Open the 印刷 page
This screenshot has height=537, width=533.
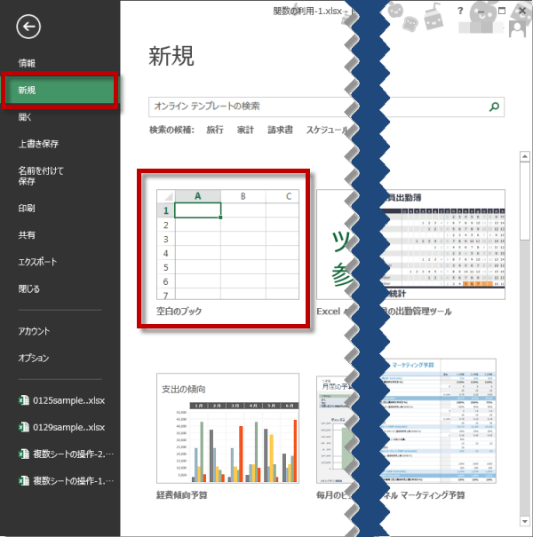pos(27,208)
